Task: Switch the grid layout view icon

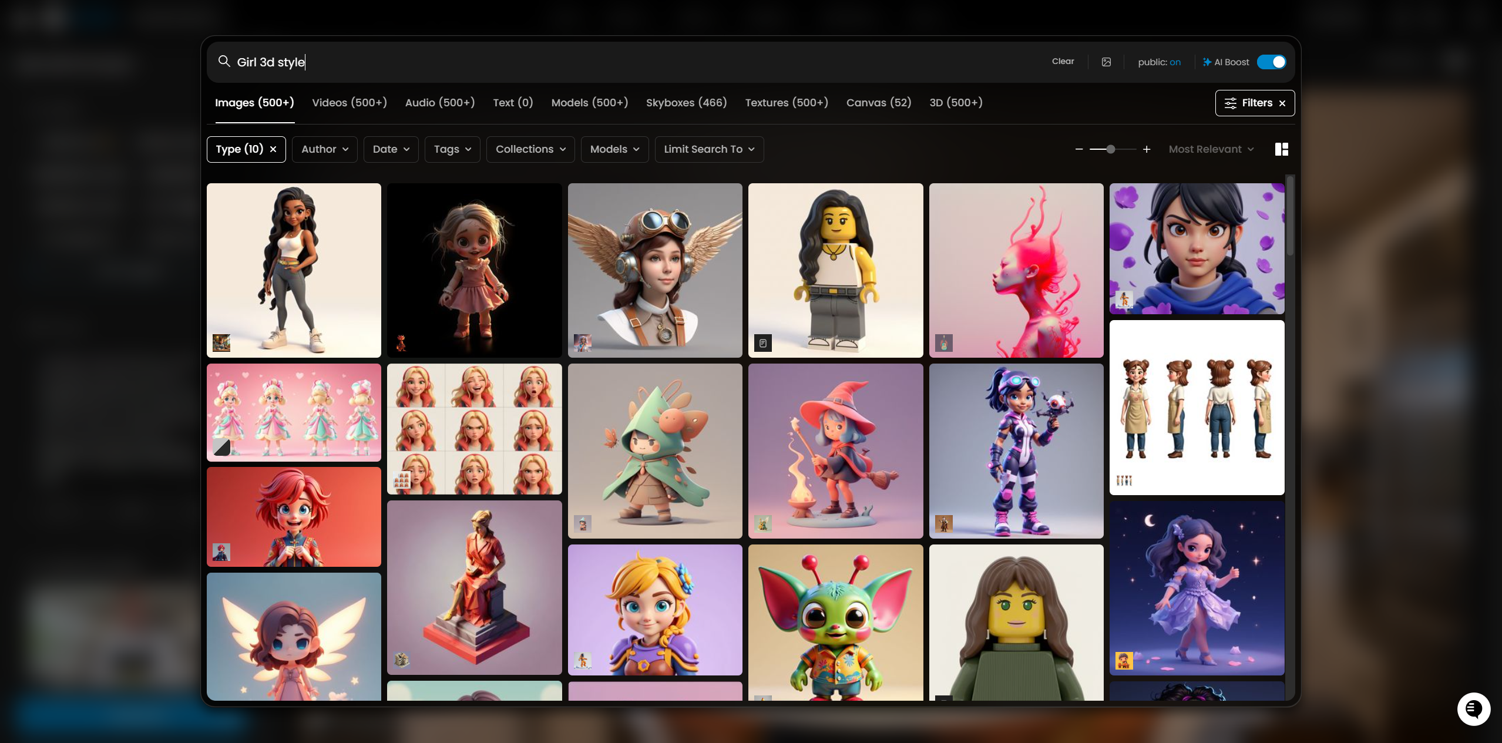Action: click(x=1282, y=149)
